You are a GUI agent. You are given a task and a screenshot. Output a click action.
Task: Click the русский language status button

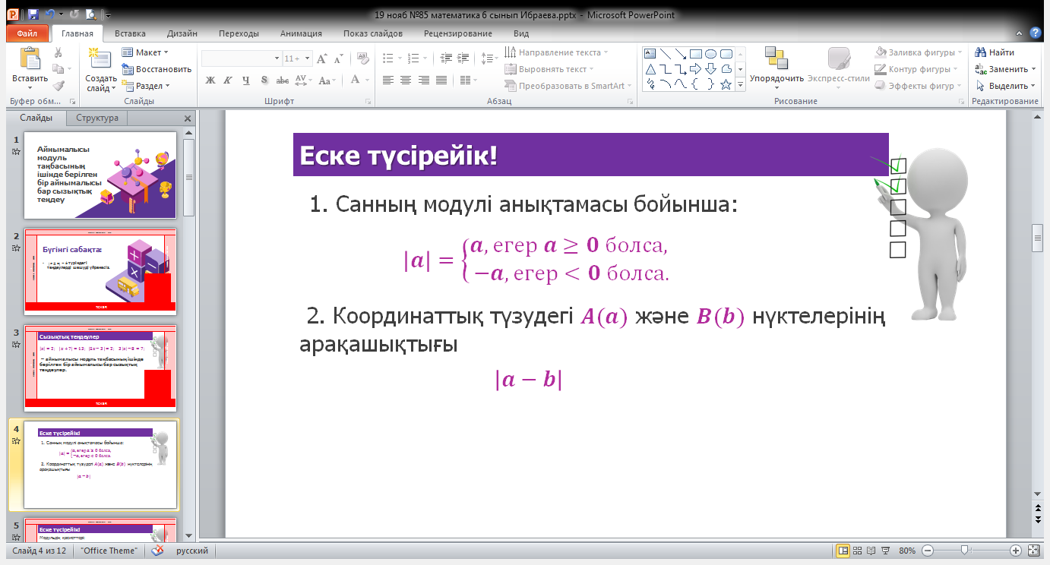(193, 551)
